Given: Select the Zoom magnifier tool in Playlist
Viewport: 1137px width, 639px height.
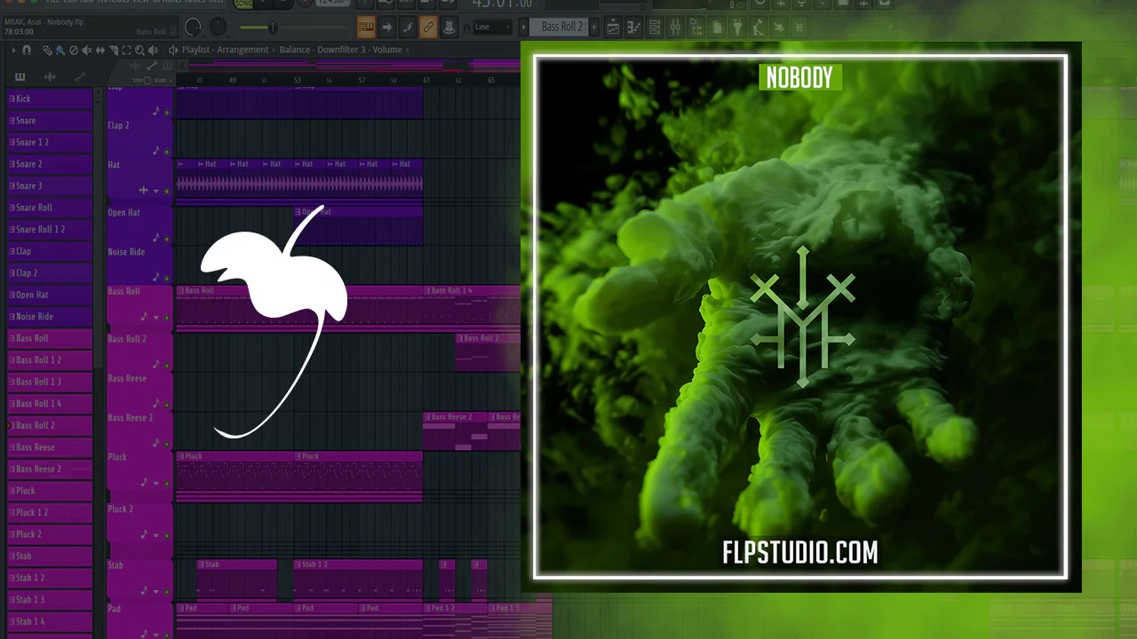Looking at the screenshot, I should click(139, 51).
